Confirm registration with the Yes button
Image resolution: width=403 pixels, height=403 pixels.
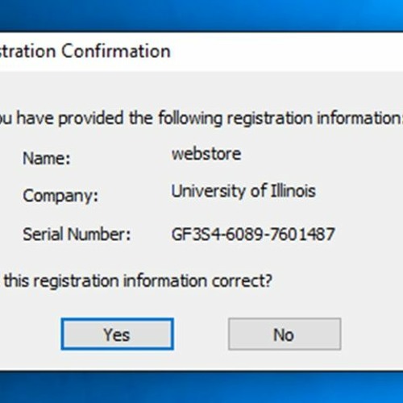tap(118, 334)
